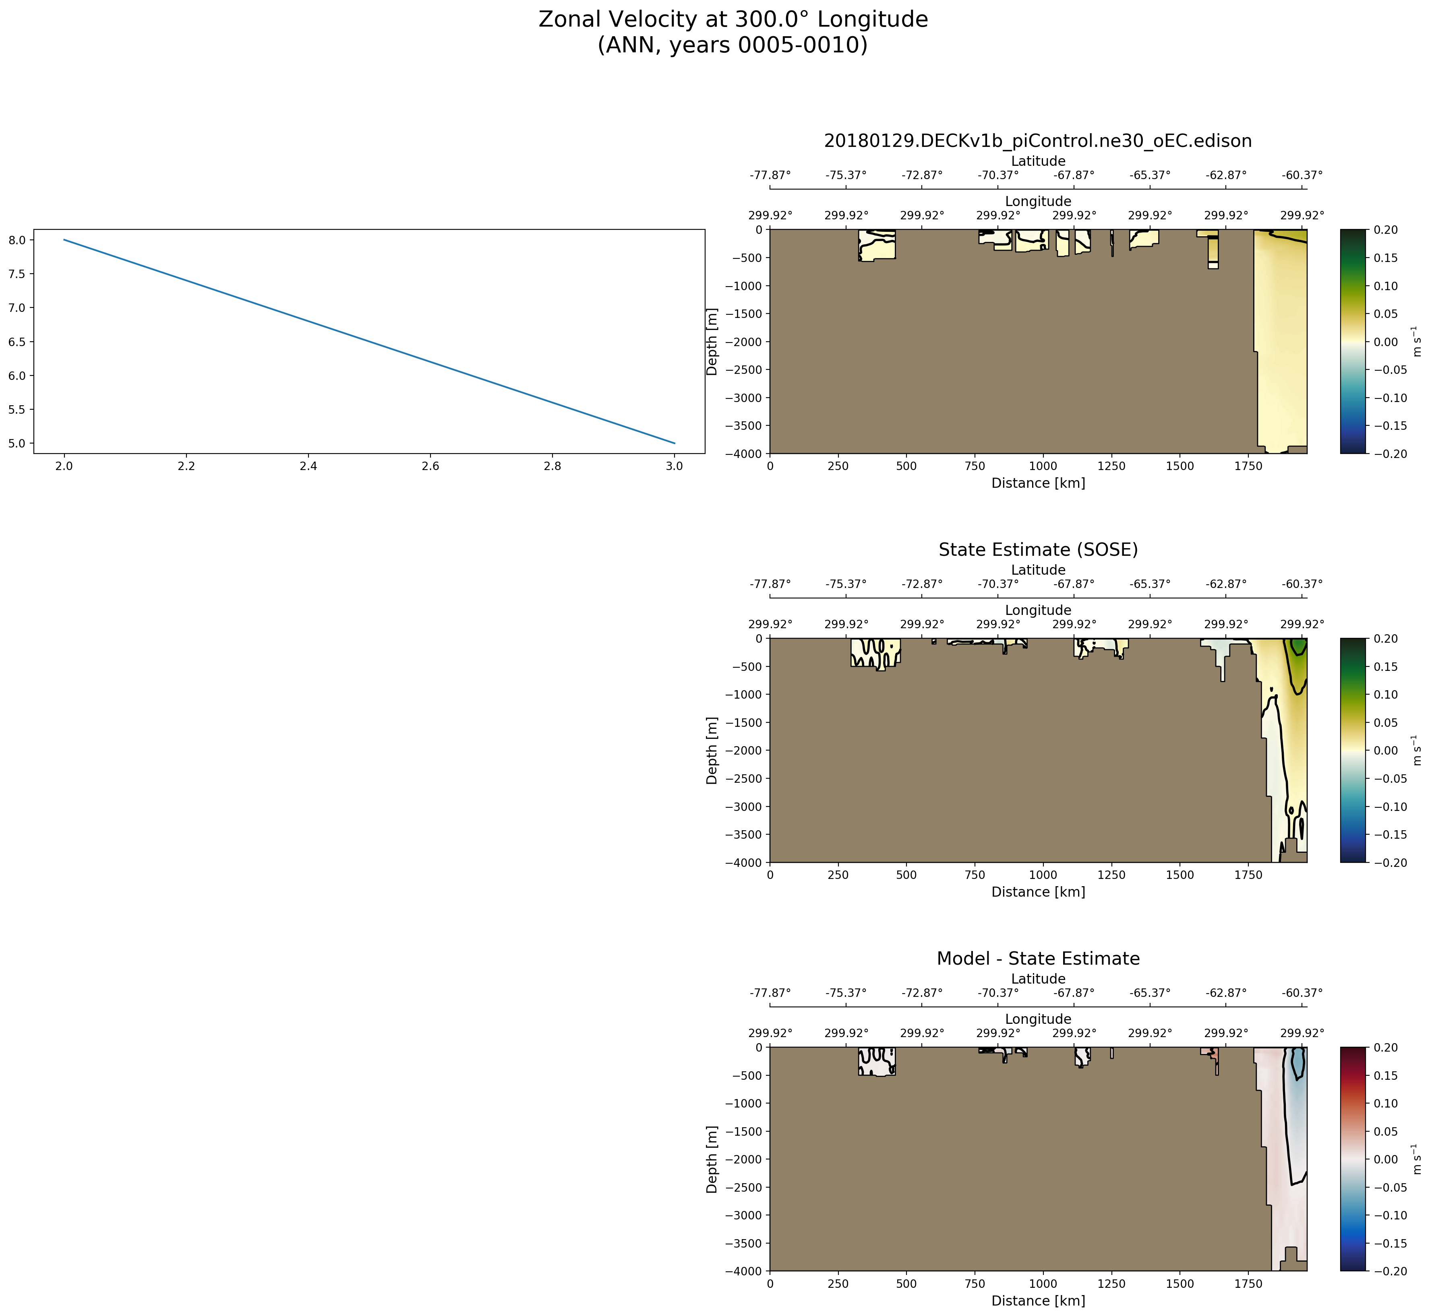Click the Depth [m] label of SOSE panel
1432x1316 pixels.
712,751
